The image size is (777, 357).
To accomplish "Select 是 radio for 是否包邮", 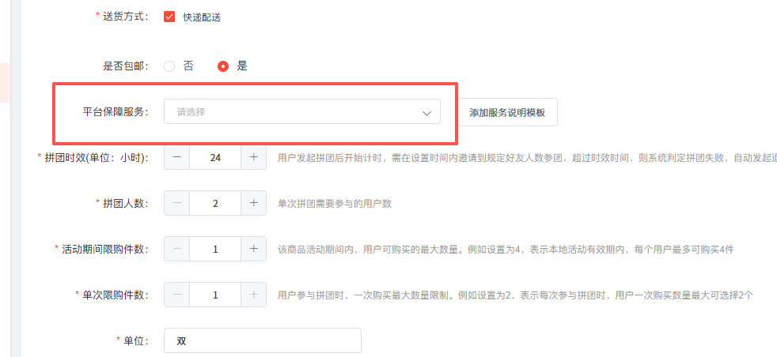I will [223, 66].
